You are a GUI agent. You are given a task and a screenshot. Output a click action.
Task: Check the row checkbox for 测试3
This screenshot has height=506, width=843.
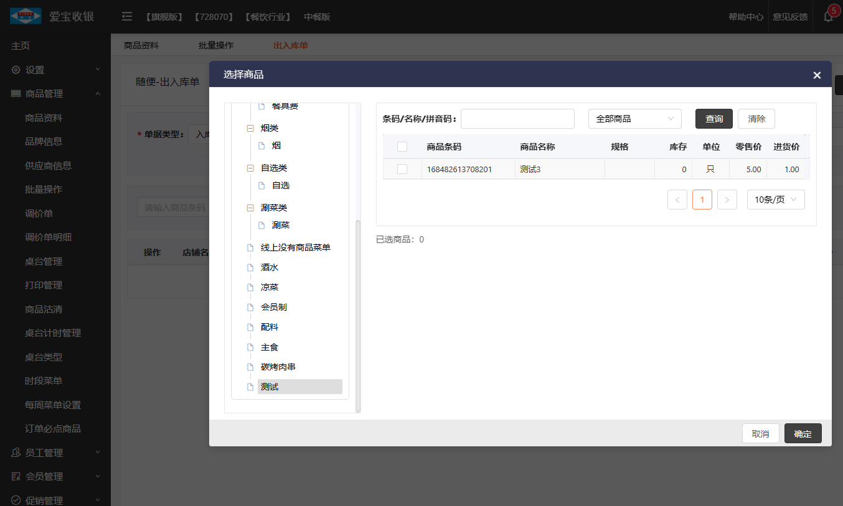(x=402, y=169)
